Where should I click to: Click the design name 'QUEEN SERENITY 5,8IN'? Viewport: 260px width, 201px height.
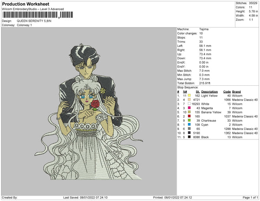(x=34, y=21)
